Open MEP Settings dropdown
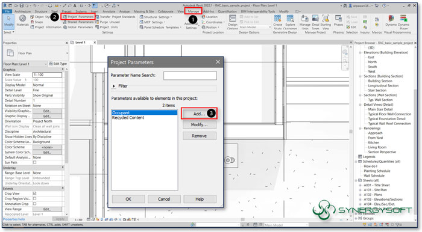 153,22
